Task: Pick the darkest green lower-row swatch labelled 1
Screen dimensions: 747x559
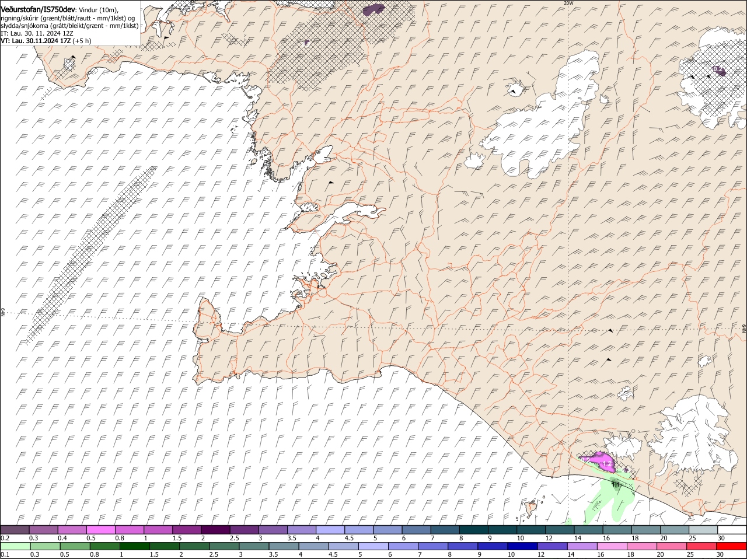Action: click(134, 547)
